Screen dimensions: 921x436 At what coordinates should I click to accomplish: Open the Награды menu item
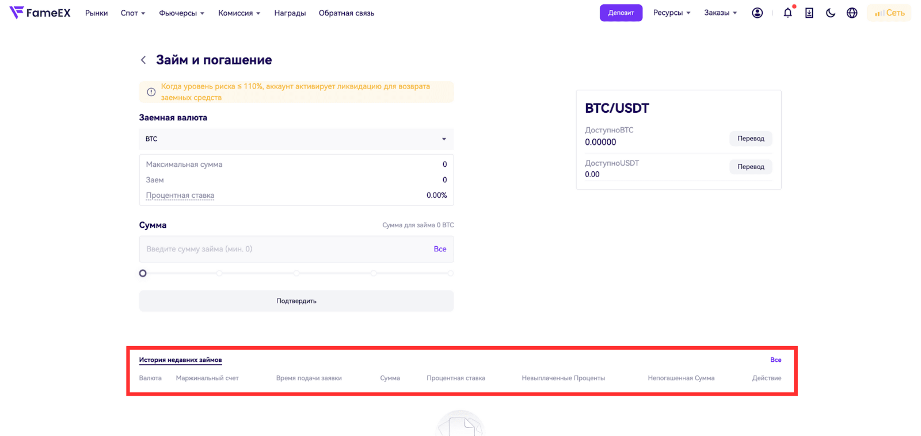(290, 13)
